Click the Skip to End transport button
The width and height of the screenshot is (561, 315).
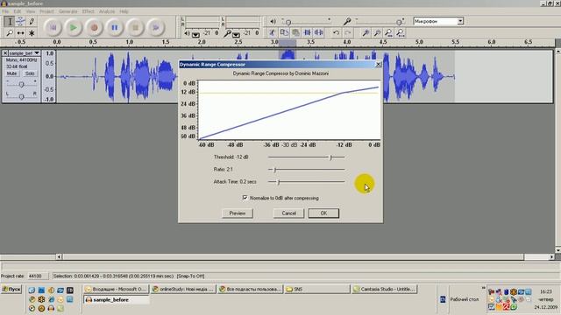(156, 27)
